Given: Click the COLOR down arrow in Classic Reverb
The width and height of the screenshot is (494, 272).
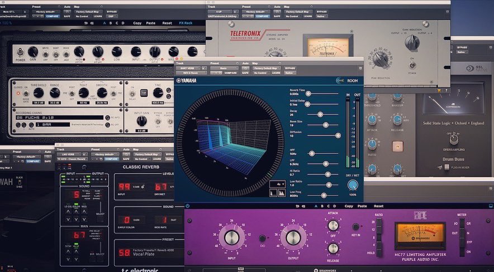Looking at the screenshot, I should (76, 220).
